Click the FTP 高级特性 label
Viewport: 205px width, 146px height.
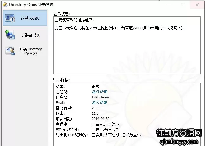[x=67, y=130]
